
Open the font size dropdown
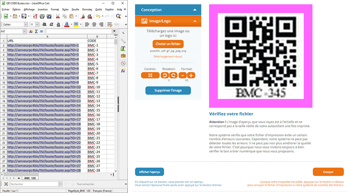tap(38, 24)
